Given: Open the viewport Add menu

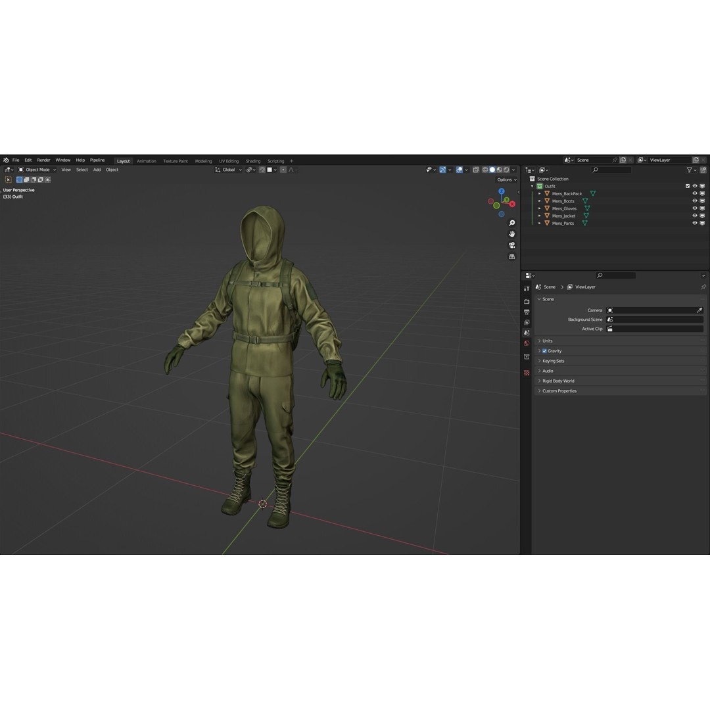Looking at the screenshot, I should [x=97, y=170].
